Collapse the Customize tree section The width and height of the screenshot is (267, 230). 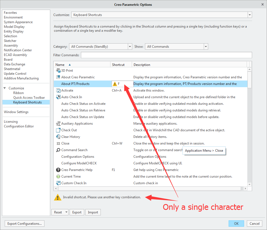tap(5, 88)
